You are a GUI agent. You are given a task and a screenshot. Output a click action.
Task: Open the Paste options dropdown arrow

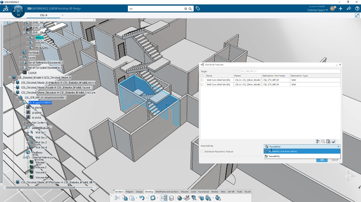coord(137,198)
